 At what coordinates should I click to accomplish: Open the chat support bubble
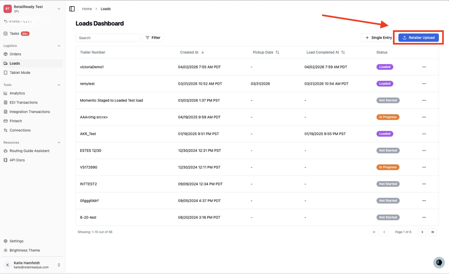pos(439,263)
